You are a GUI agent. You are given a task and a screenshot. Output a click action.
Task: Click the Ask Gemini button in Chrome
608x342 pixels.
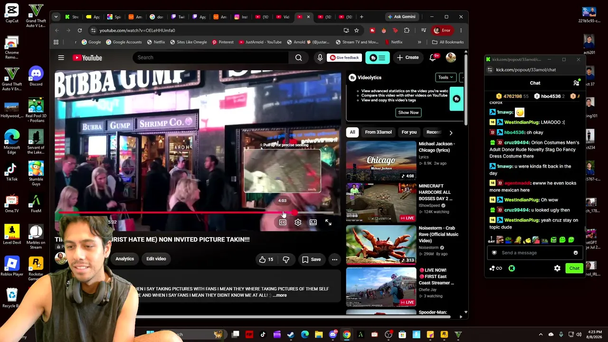pyautogui.click(x=401, y=17)
